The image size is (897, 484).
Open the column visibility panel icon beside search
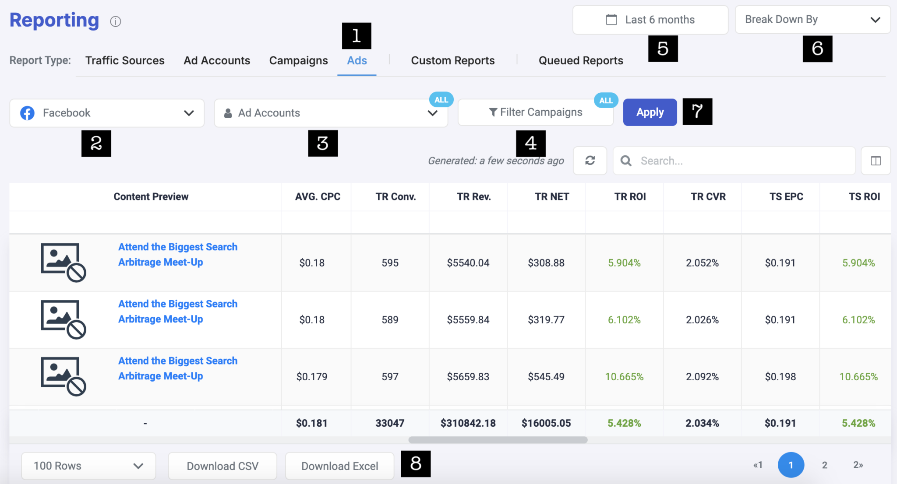(x=876, y=161)
